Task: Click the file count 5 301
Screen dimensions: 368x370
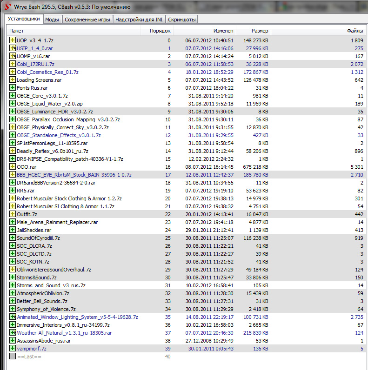Action: pos(357,167)
